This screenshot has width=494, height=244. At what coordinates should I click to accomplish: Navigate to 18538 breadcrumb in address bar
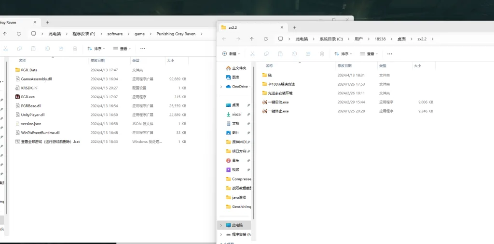pyautogui.click(x=380, y=39)
